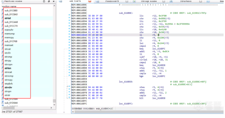Select sub_61C8A0 in the functions list
This screenshot has height=118, width=225.
point(11,14)
